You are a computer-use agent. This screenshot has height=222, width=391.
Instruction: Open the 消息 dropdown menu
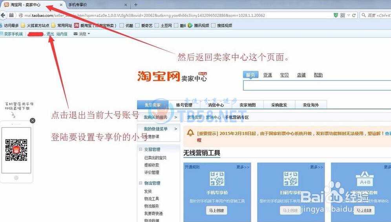82,34
